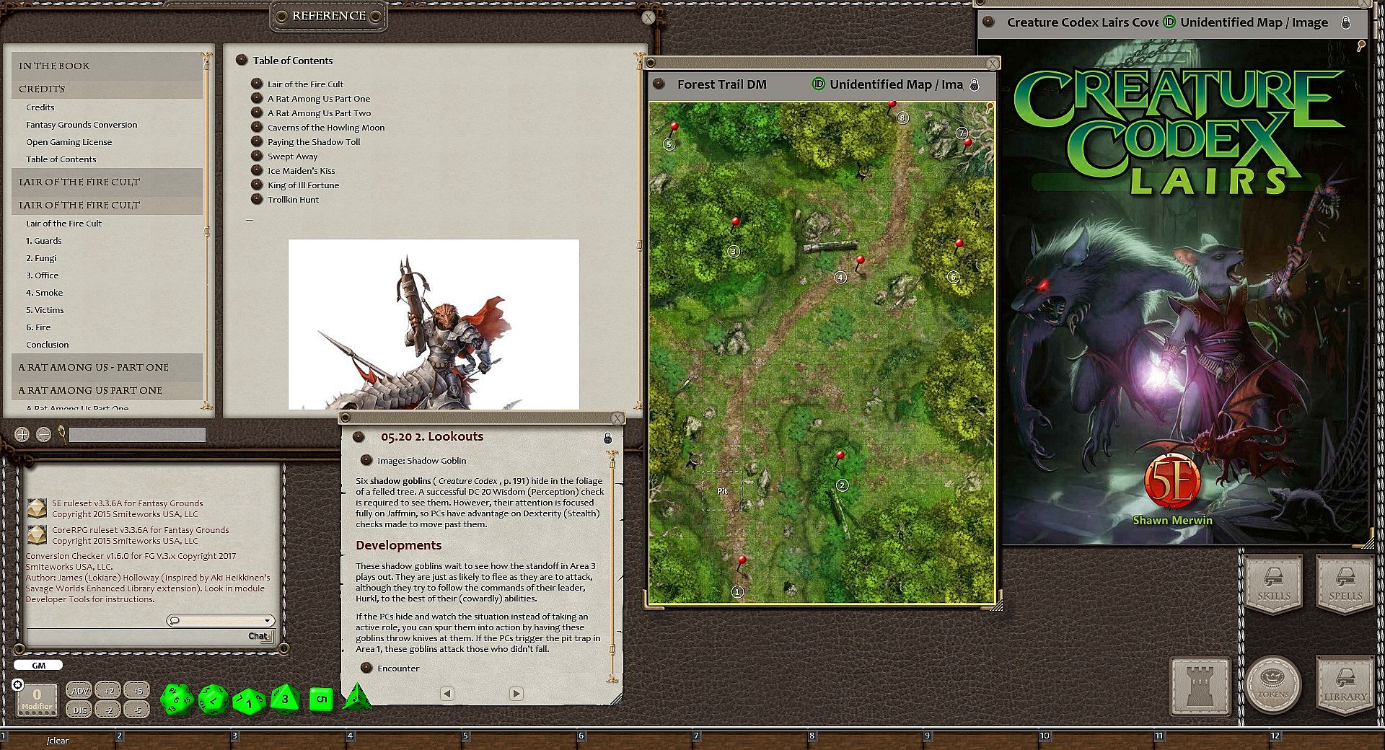Screen dimensions: 1385x750
Task: Toggle the ADV advantage button
Action: [79, 691]
